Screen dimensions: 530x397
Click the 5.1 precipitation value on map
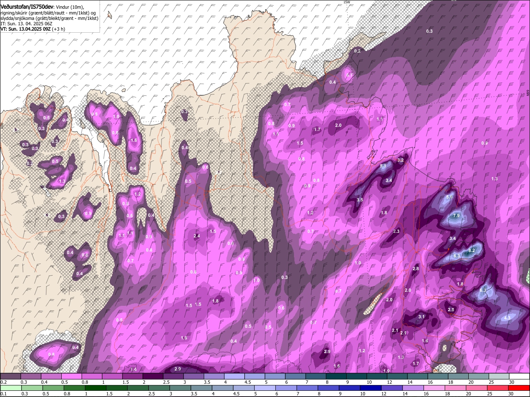click(x=383, y=166)
